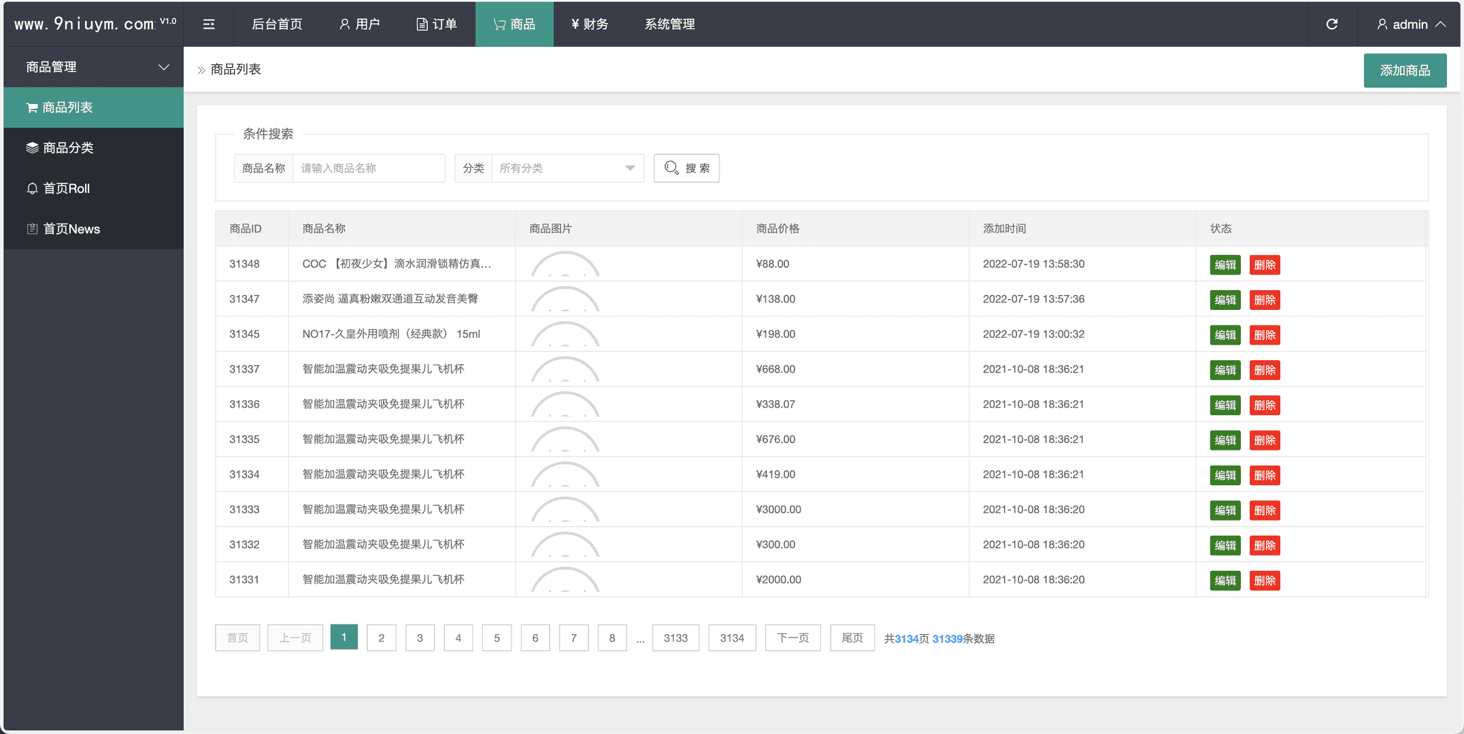Focus the 商品名称 search input

pyautogui.click(x=369, y=168)
